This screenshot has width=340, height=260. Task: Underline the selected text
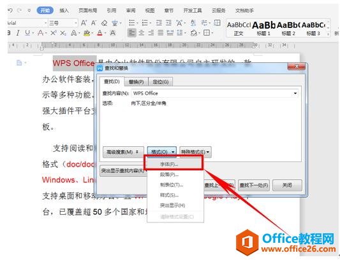(x=27, y=33)
